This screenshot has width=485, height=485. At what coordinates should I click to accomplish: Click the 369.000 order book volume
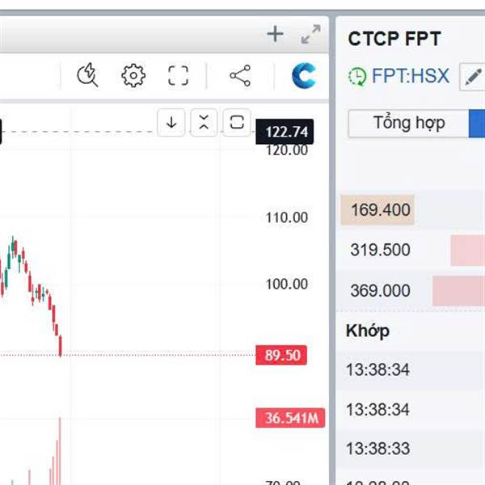(380, 291)
